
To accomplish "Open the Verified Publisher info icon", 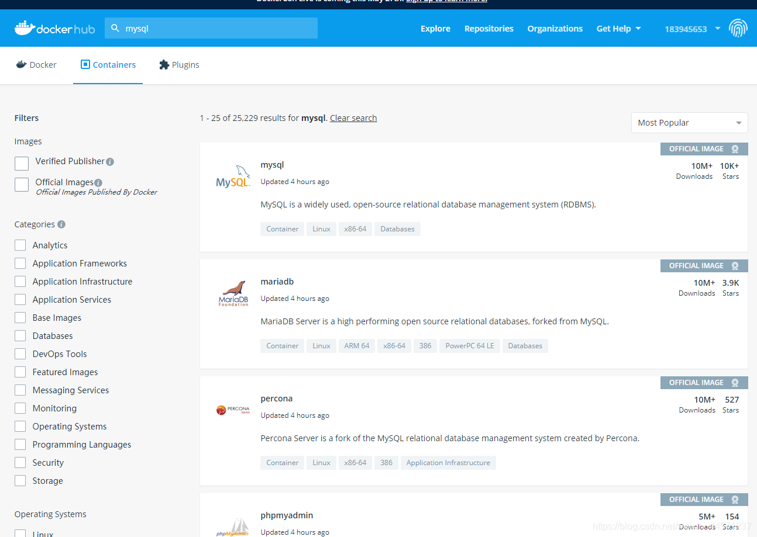I will [x=110, y=162].
